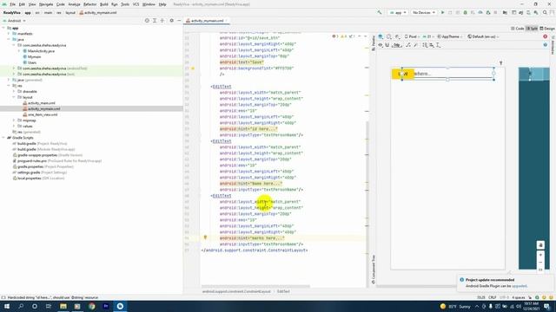This screenshot has width=556, height=312.
Task: Open Search Everywhere magnifier icon
Action: coord(545,12)
